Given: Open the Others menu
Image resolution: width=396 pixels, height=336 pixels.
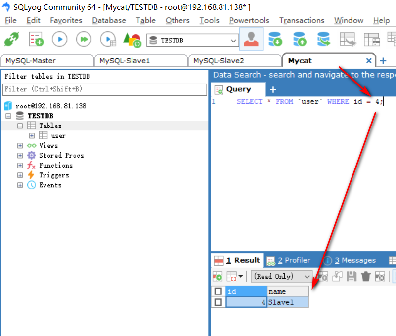Looking at the screenshot, I should pos(177,20).
